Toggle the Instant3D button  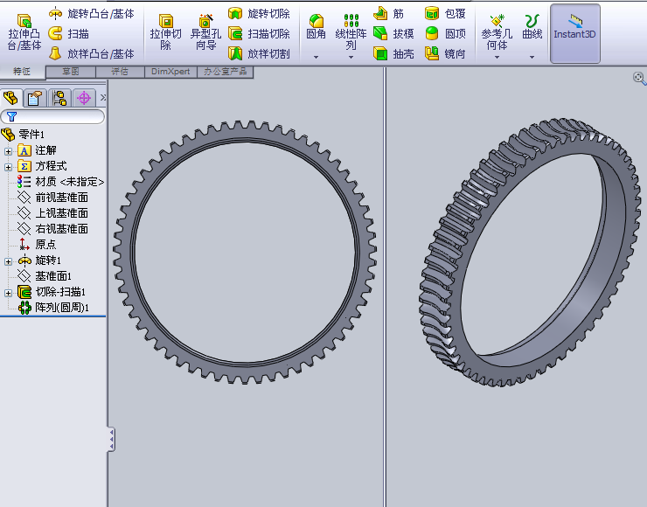[574, 33]
